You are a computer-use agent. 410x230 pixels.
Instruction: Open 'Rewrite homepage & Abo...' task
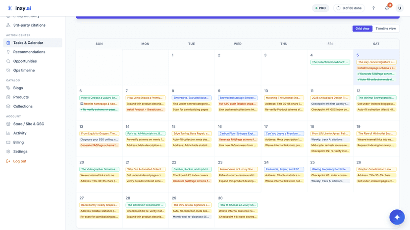99,104
